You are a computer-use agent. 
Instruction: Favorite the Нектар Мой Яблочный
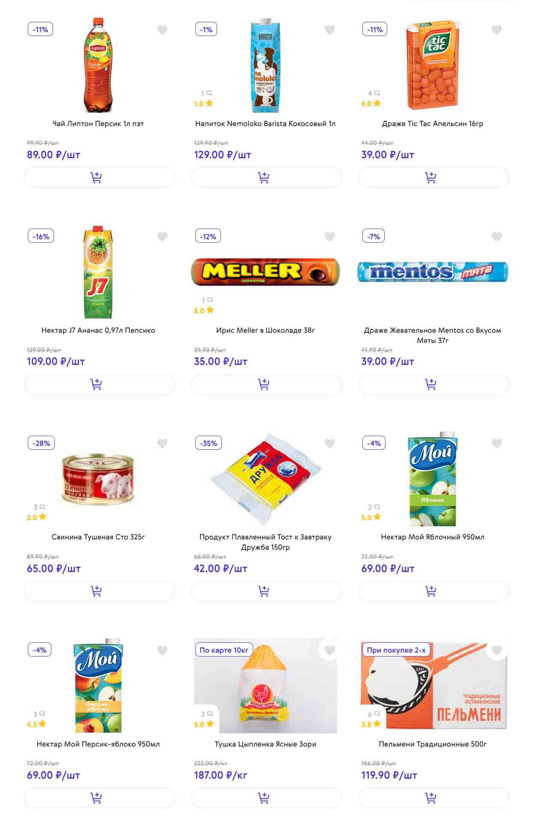[x=496, y=443]
